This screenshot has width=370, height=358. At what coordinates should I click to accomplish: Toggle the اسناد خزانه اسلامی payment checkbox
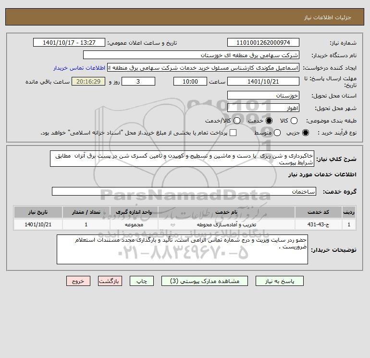click(x=233, y=133)
